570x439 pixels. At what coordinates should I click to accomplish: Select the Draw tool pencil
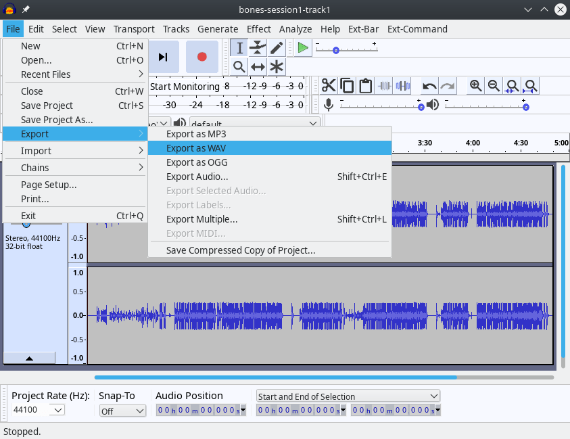coord(277,47)
